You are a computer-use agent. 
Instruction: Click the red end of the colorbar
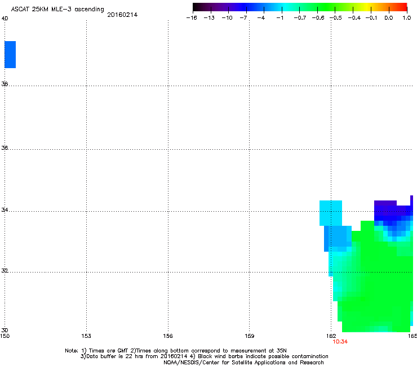tap(403, 7)
